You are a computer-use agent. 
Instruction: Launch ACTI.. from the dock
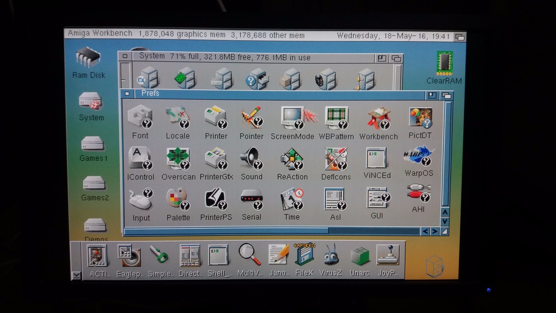pyautogui.click(x=97, y=256)
